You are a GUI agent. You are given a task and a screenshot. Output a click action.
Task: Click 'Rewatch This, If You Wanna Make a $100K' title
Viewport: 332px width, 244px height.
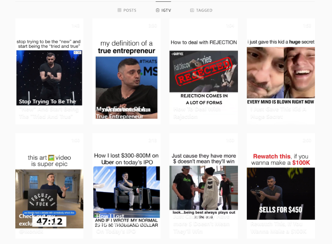pyautogui.click(x=278, y=228)
